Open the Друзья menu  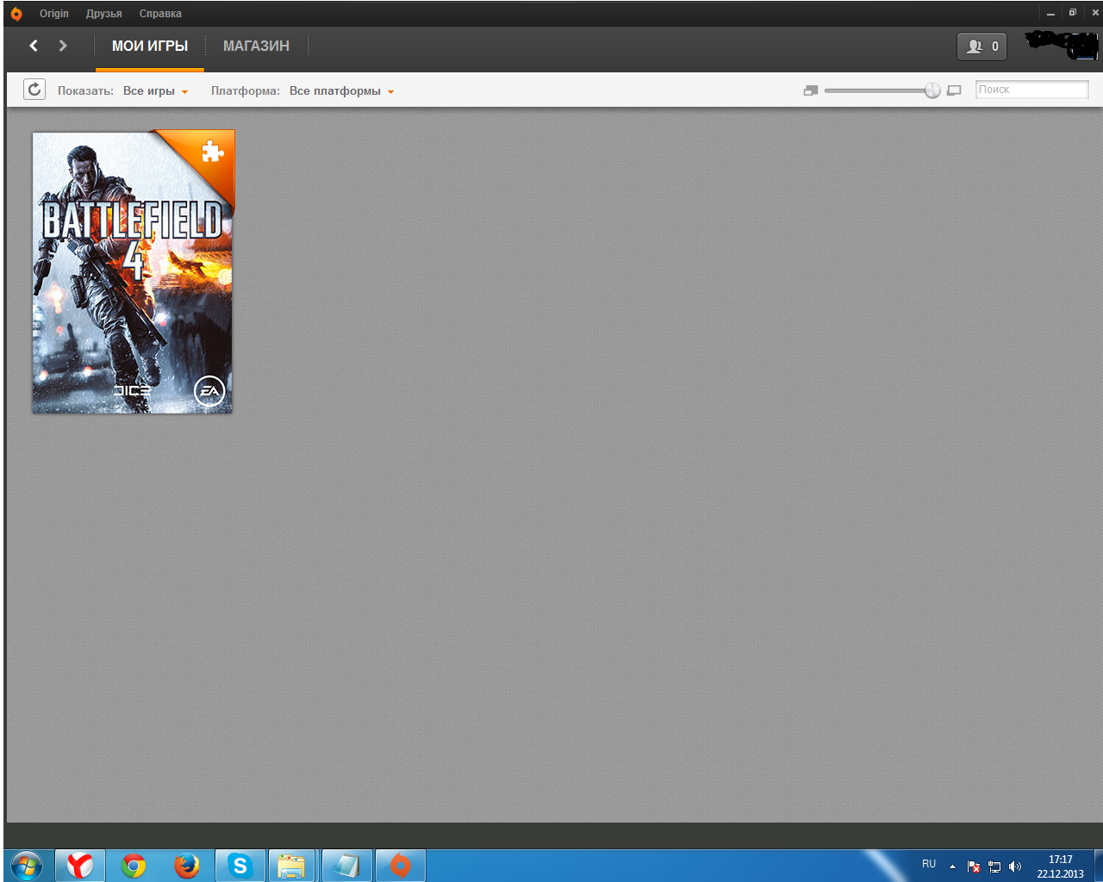[103, 14]
